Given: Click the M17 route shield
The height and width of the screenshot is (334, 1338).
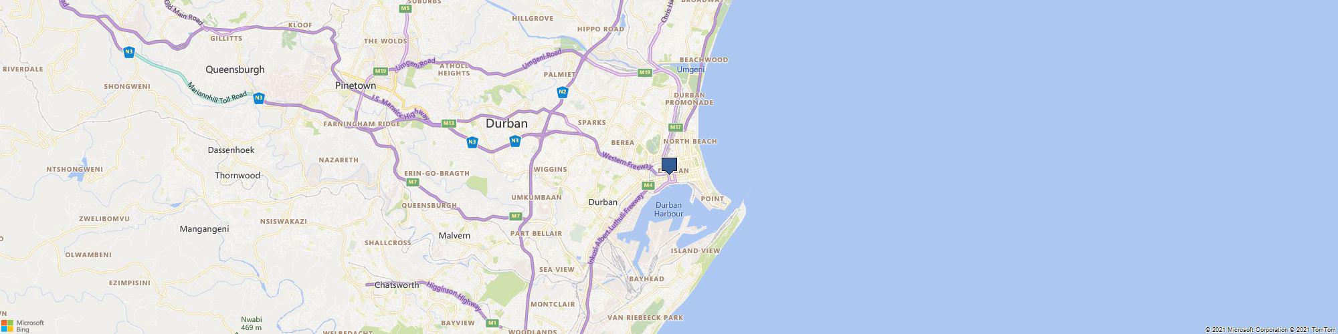Looking at the screenshot, I should tap(675, 128).
